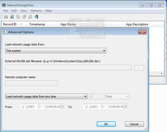Click the To time spinner arrows
The image size is (167, 132).
[x=125, y=106]
